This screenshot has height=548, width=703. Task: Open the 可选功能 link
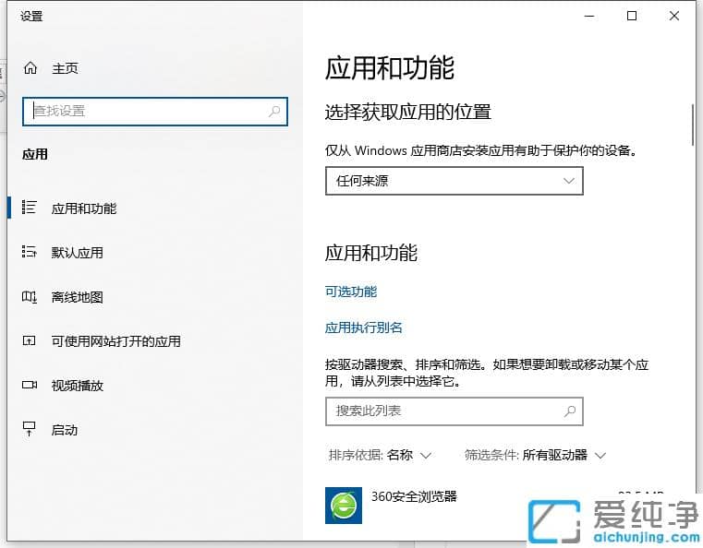(351, 292)
